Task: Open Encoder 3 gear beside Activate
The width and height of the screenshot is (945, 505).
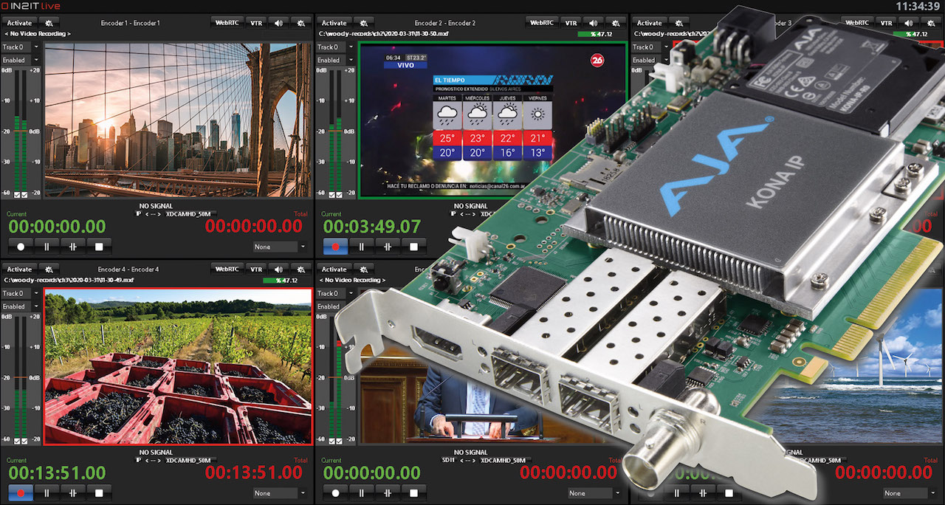Action: (x=678, y=23)
